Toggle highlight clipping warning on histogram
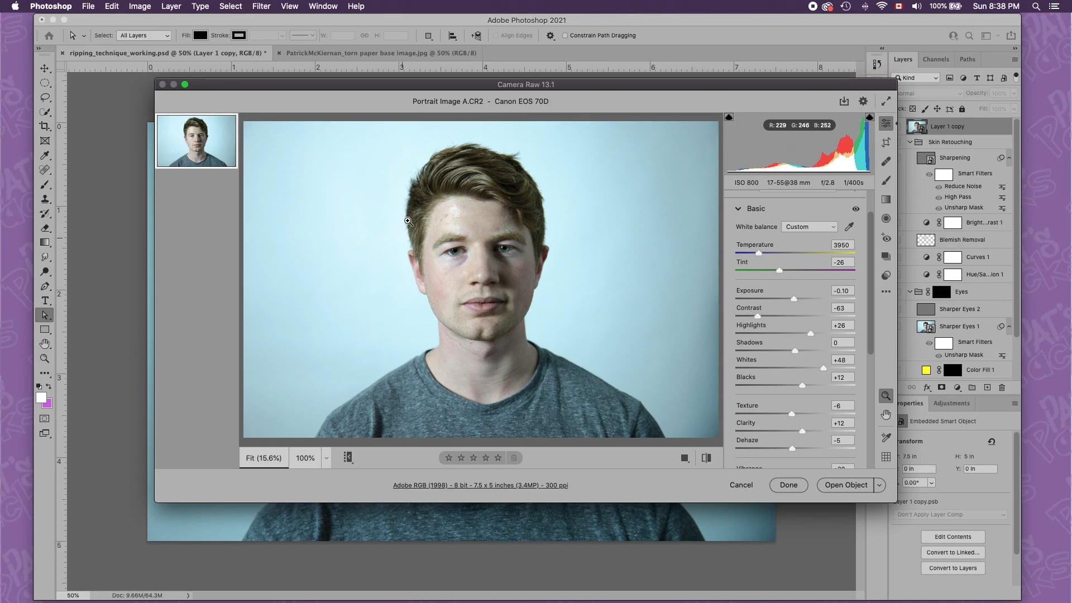1072x603 pixels. click(x=869, y=117)
